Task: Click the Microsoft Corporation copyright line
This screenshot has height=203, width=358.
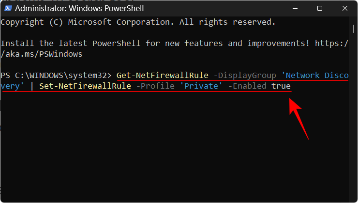Action: click(x=138, y=22)
